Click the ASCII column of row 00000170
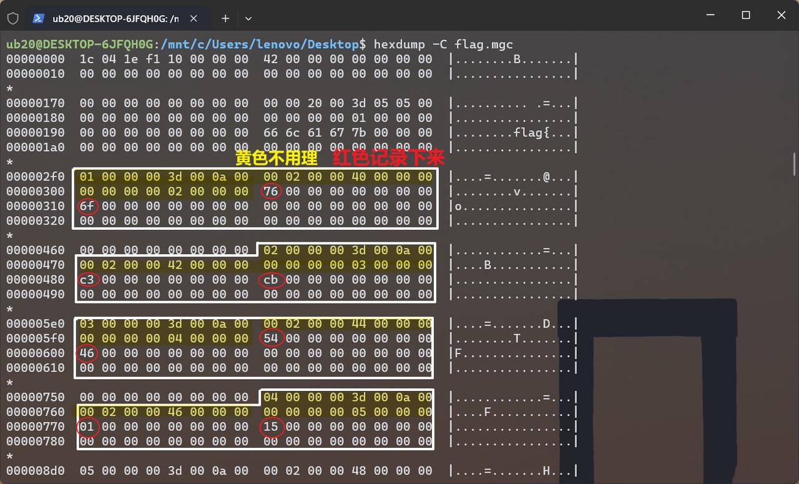Viewport: 799px width, 484px height. click(513, 103)
